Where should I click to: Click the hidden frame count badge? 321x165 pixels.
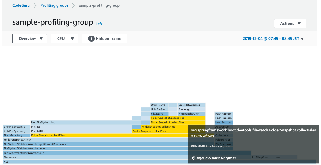(91, 39)
